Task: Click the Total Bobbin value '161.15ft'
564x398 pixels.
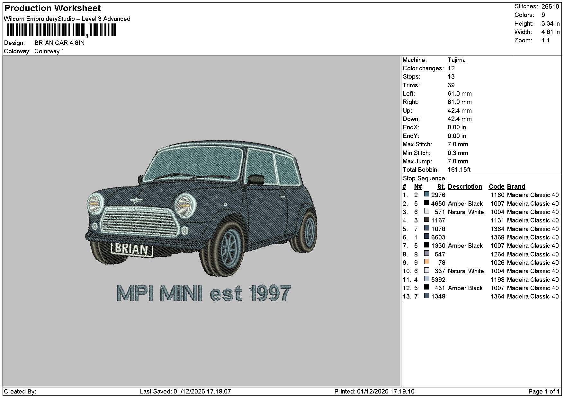Action: coord(459,169)
